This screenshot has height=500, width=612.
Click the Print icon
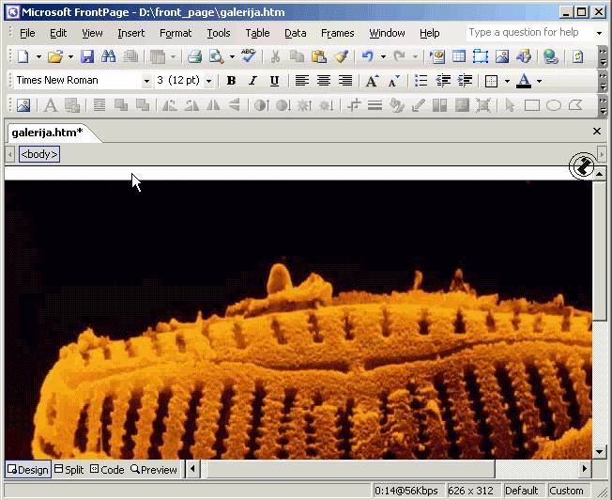194,57
